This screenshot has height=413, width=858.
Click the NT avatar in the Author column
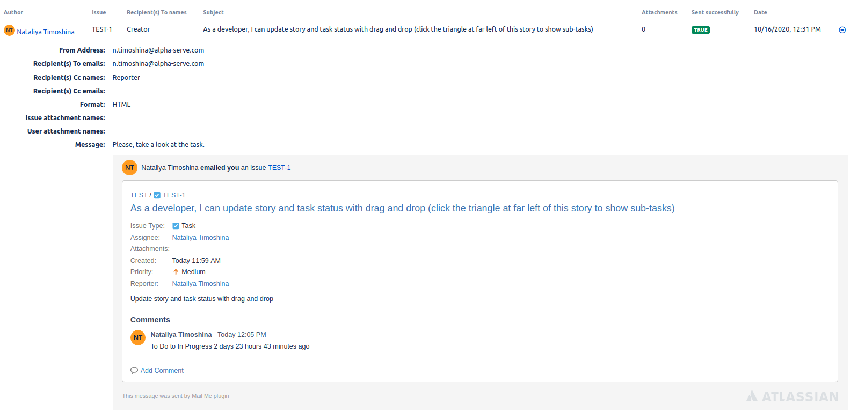pos(9,31)
